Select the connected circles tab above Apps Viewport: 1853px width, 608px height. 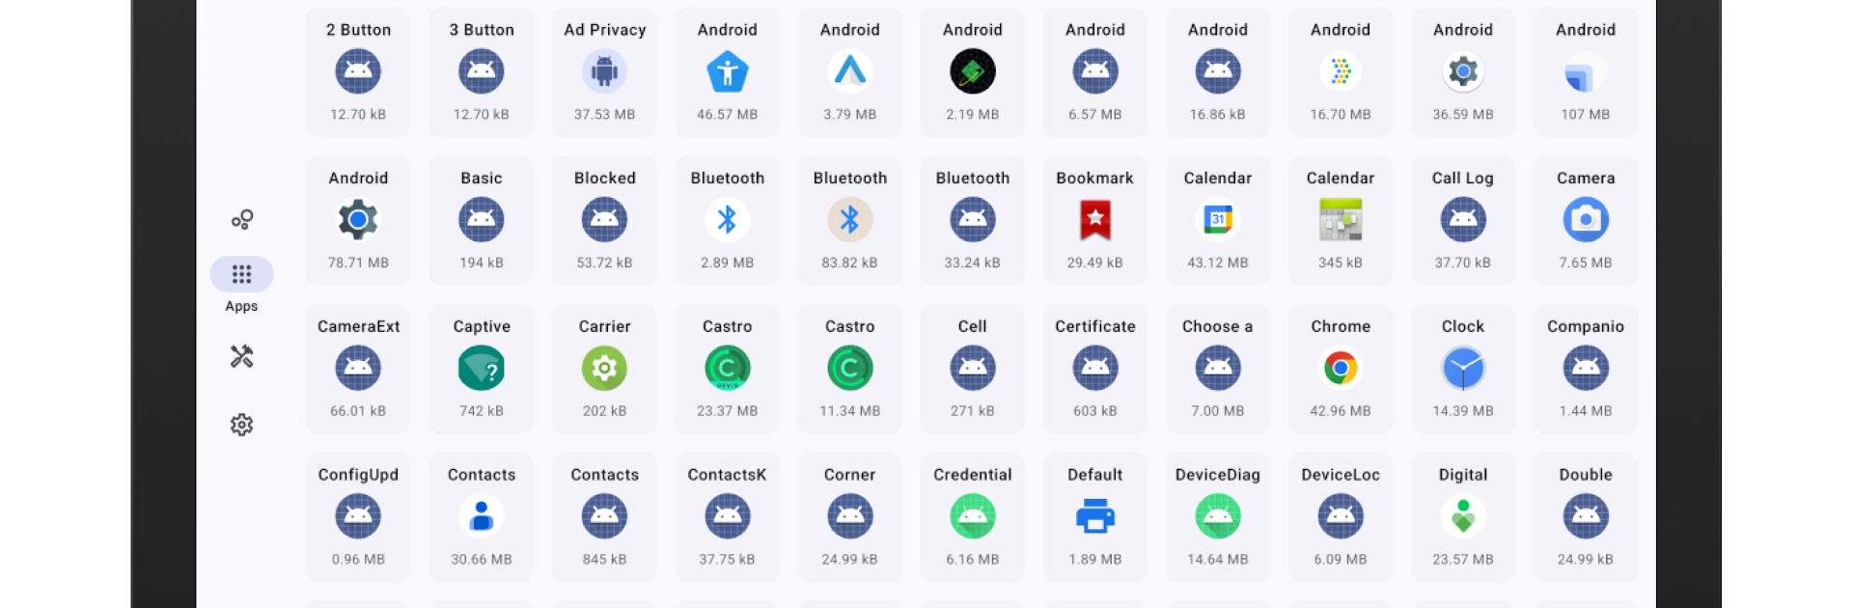(241, 220)
